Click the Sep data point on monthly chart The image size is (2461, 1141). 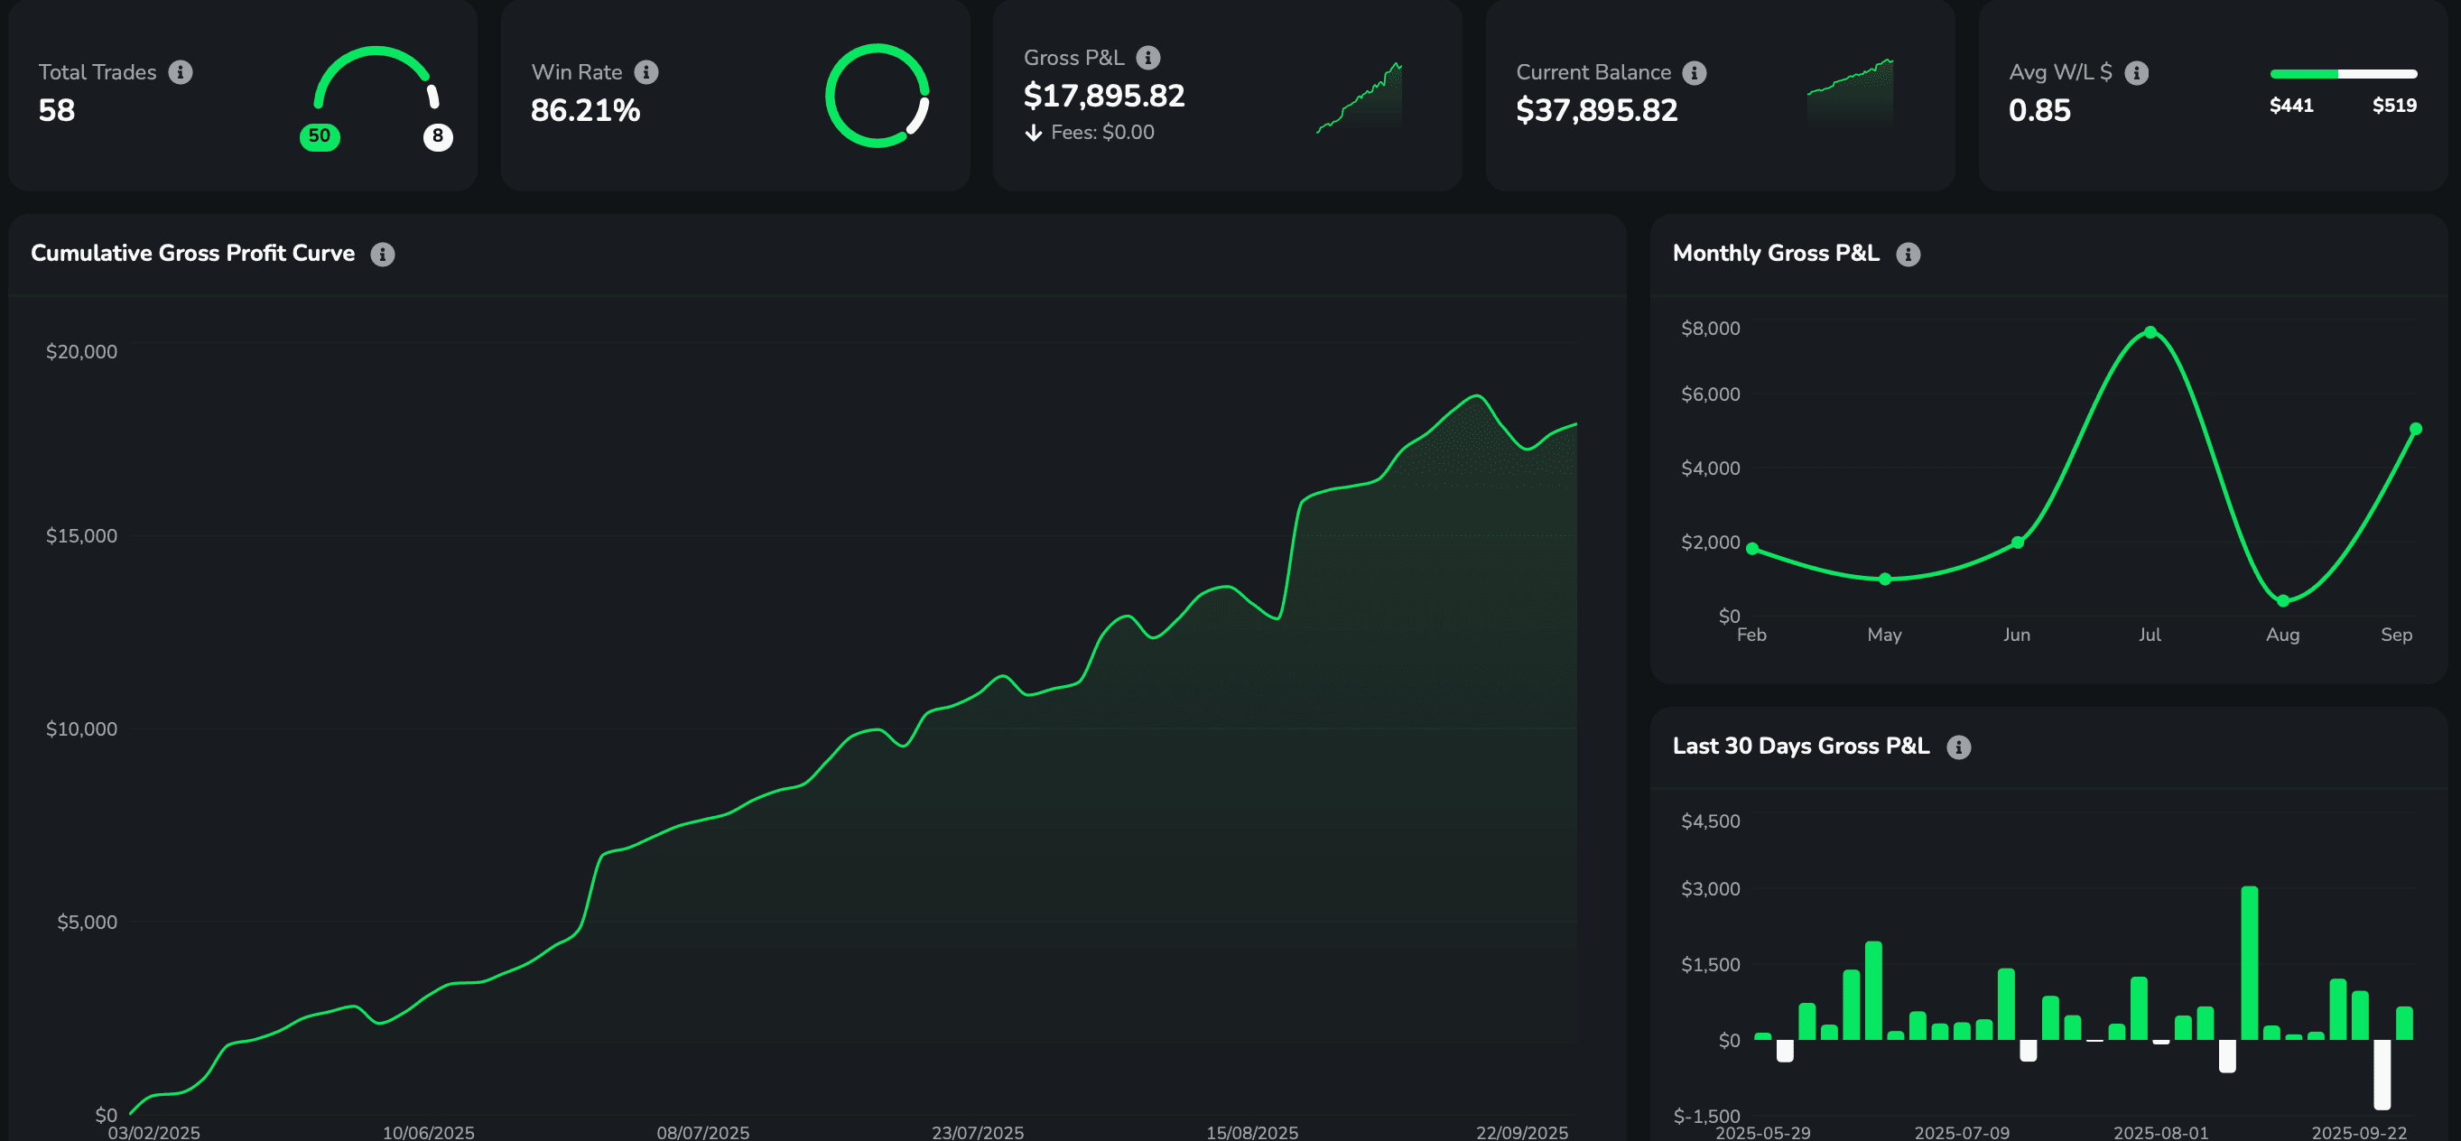click(x=2415, y=429)
